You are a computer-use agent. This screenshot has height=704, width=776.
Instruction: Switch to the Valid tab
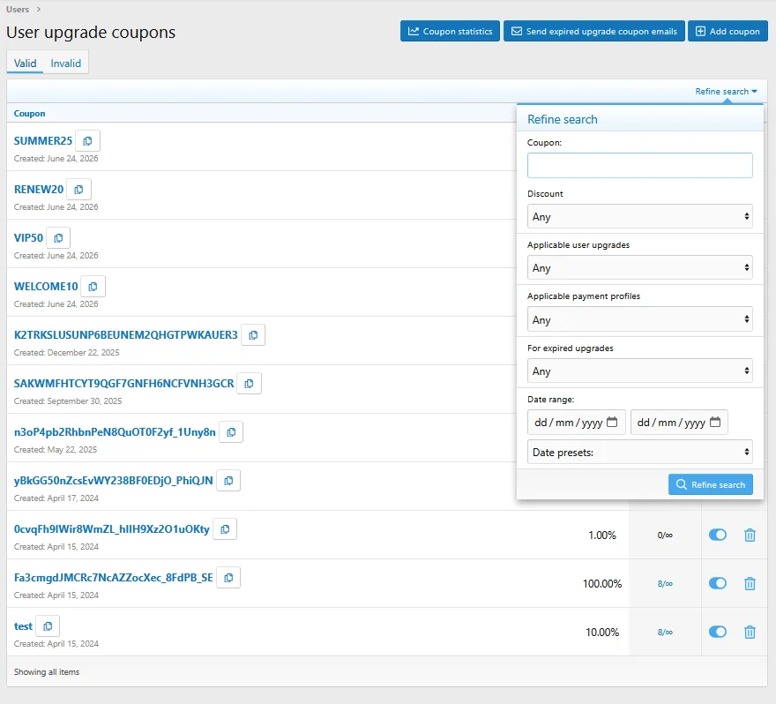(x=25, y=64)
